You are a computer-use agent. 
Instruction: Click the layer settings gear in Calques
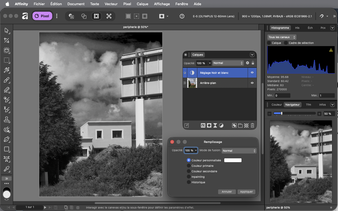tap(248, 63)
